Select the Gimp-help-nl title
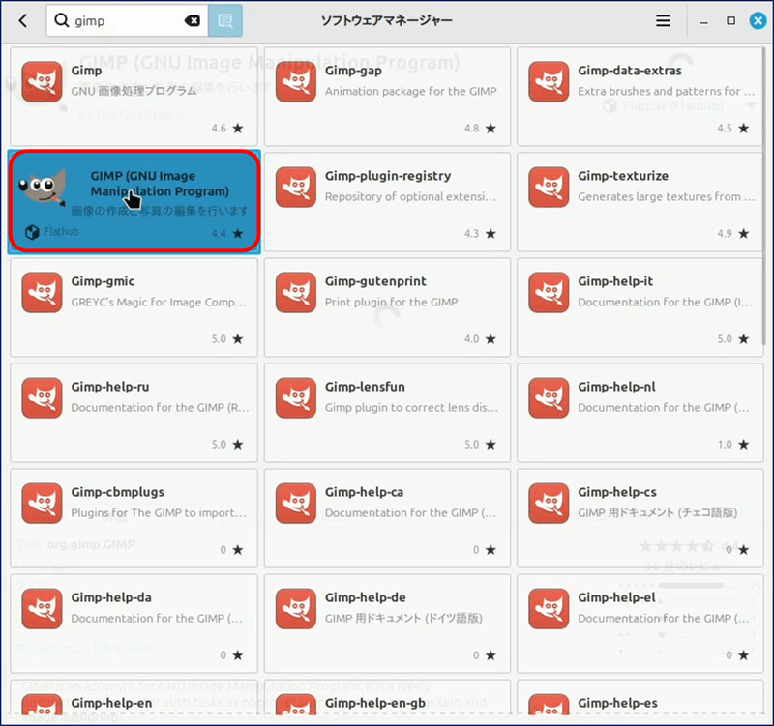Screen dimensions: 774x726 (617, 387)
